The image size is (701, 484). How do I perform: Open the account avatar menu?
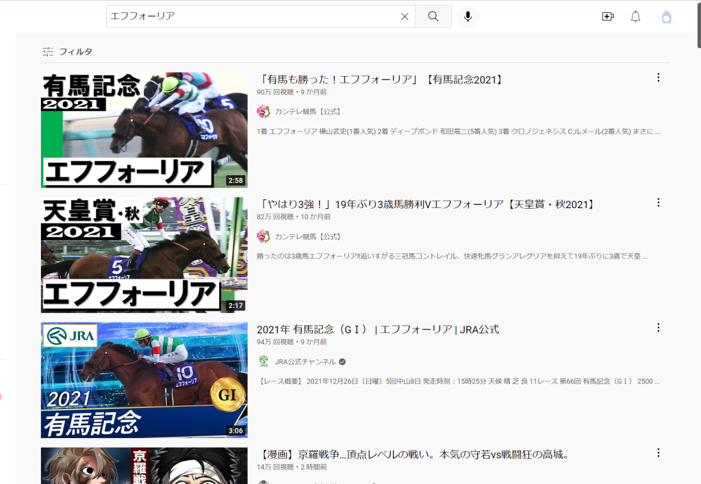667,17
